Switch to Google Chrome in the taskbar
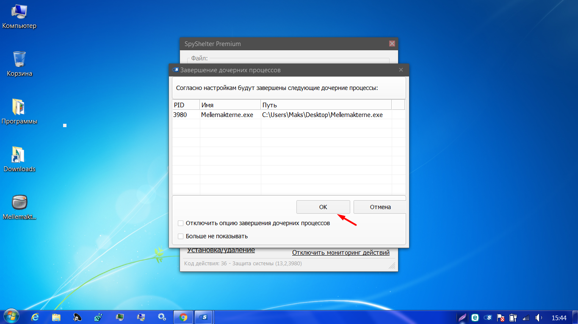578x324 pixels. [183, 317]
